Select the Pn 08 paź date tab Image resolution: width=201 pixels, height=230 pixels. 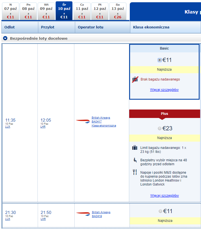pos(28,11)
